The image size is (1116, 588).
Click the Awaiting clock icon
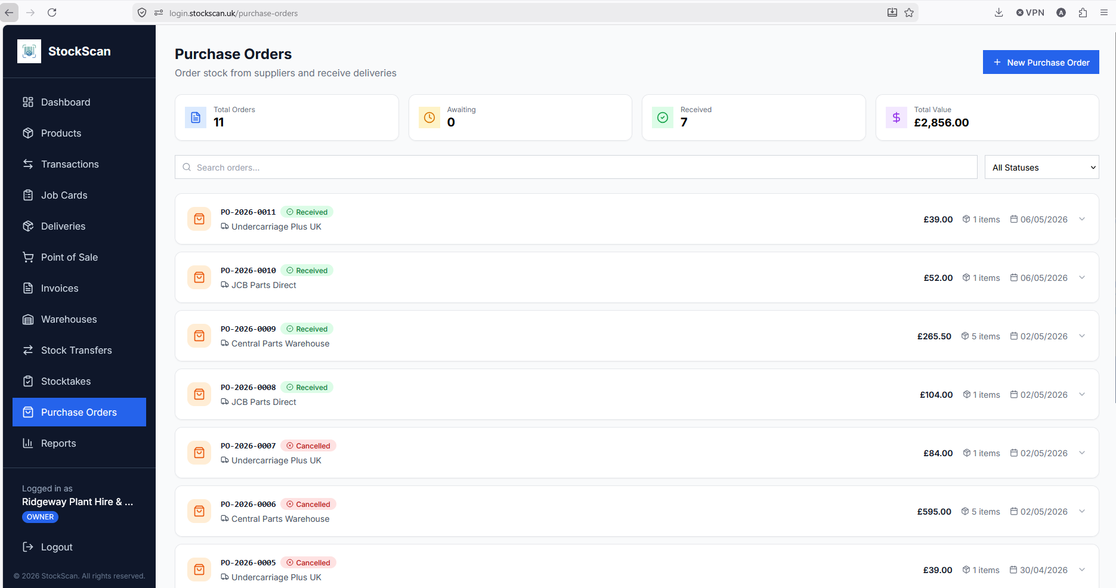(429, 117)
